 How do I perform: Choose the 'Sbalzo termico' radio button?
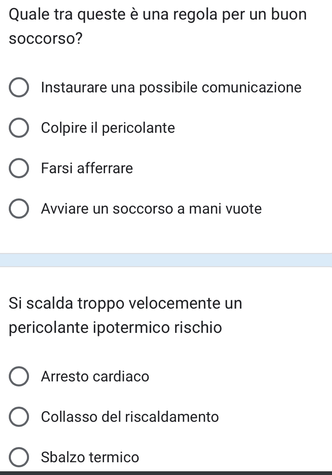pyautogui.click(x=19, y=458)
